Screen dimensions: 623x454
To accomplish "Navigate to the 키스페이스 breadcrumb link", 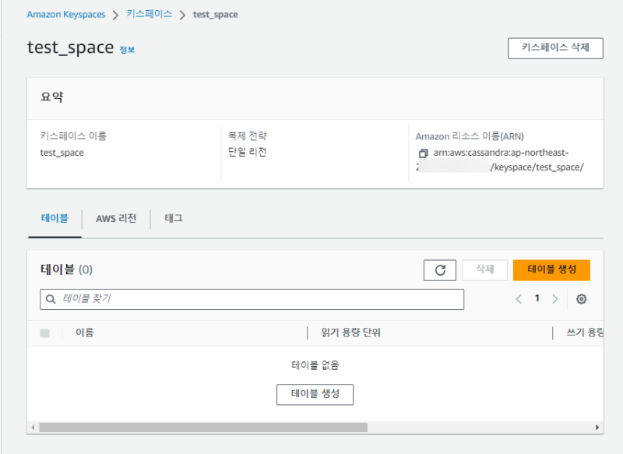I will coord(149,15).
